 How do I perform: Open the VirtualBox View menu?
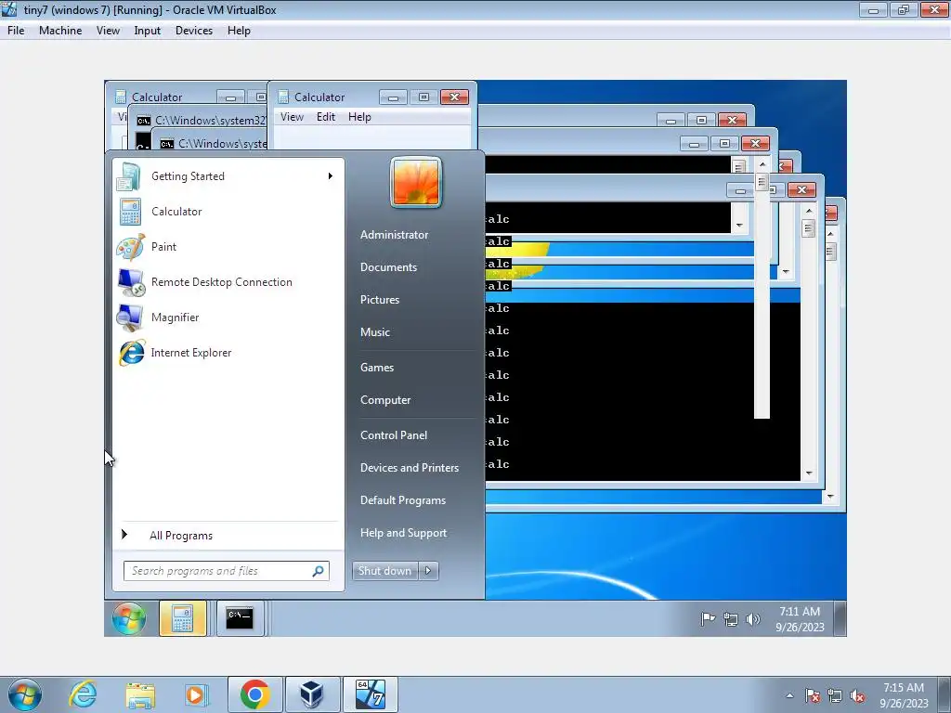(x=108, y=31)
